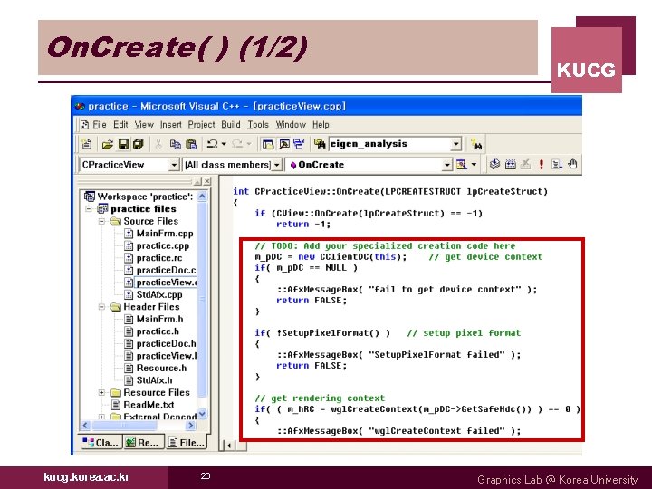The width and height of the screenshot is (652, 489).
Task: Click the Find in Files binoculars icon
Action: pyautogui.click(x=320, y=144)
